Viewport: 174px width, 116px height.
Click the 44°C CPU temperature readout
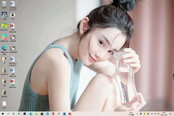click(x=131, y=114)
